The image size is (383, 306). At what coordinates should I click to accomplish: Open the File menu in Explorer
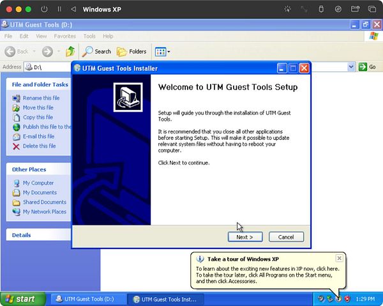click(x=8, y=36)
